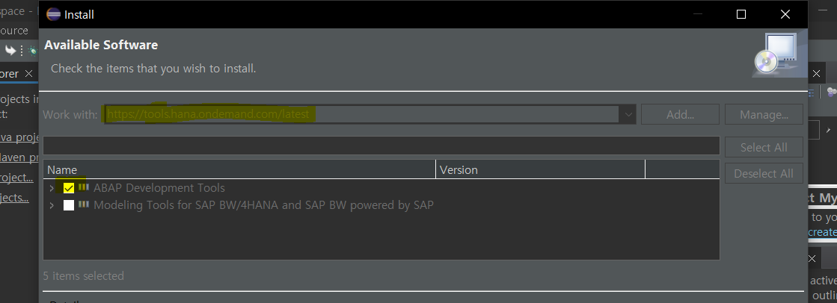Click the debug bug icon in Eclipse toolbar
Screen dimensions: 837x303
coord(33,51)
